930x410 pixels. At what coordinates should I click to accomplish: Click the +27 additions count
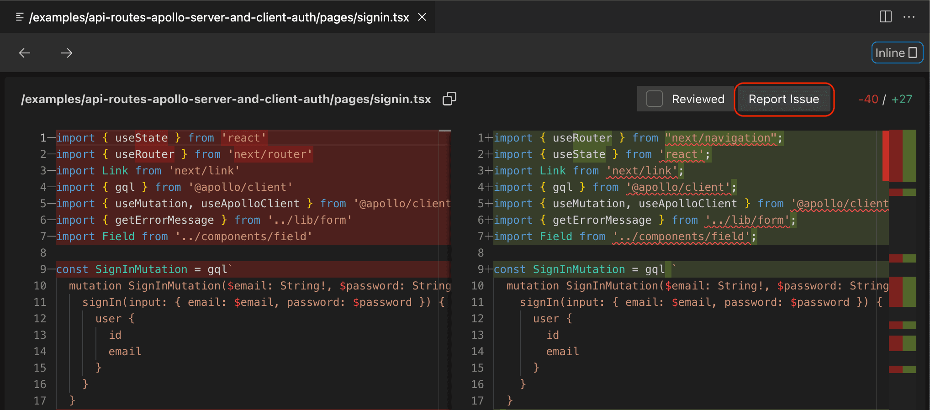tap(902, 99)
